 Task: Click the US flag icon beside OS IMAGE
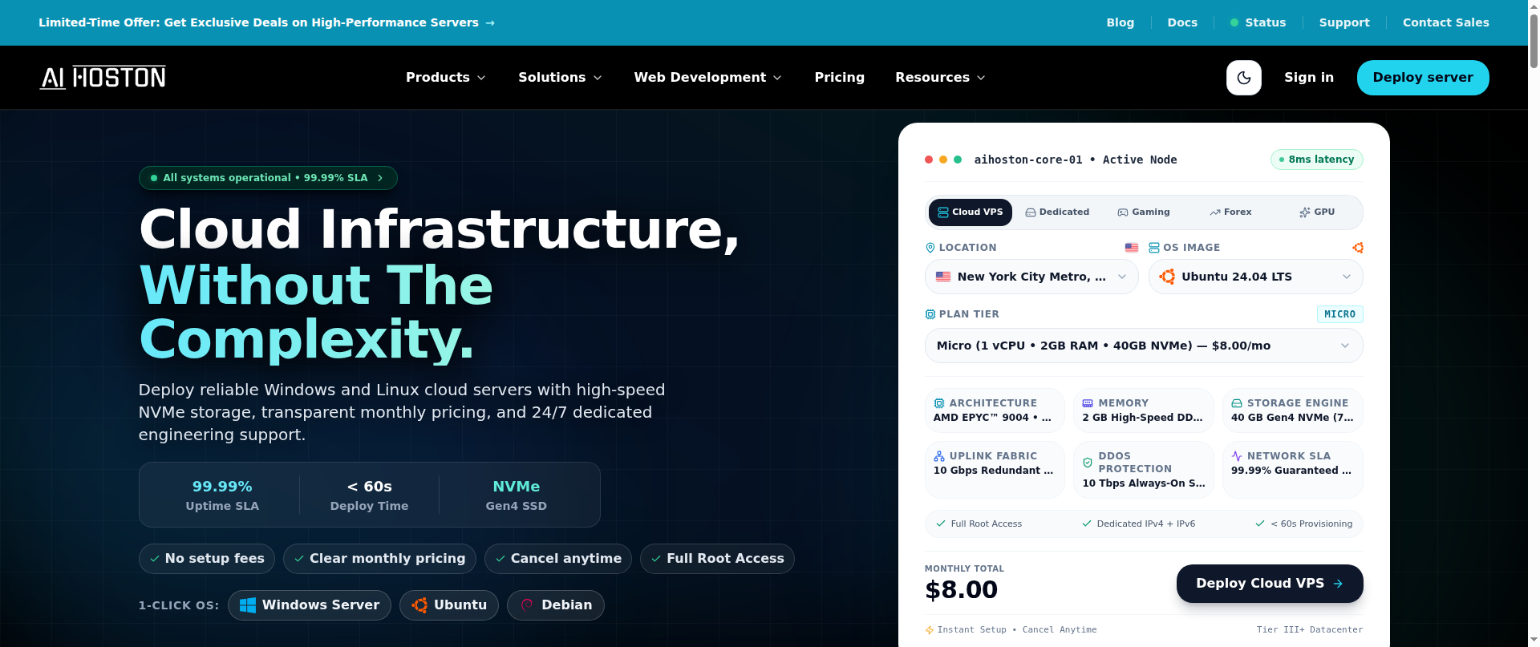pyautogui.click(x=1132, y=248)
